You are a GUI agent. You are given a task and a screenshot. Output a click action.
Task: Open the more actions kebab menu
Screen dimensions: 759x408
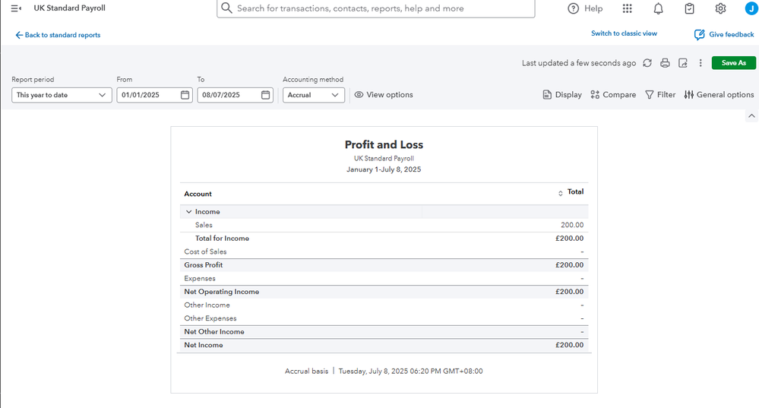coord(700,63)
